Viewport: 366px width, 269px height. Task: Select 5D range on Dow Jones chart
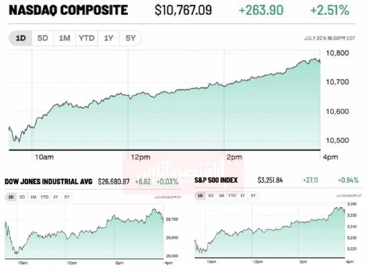point(22,197)
